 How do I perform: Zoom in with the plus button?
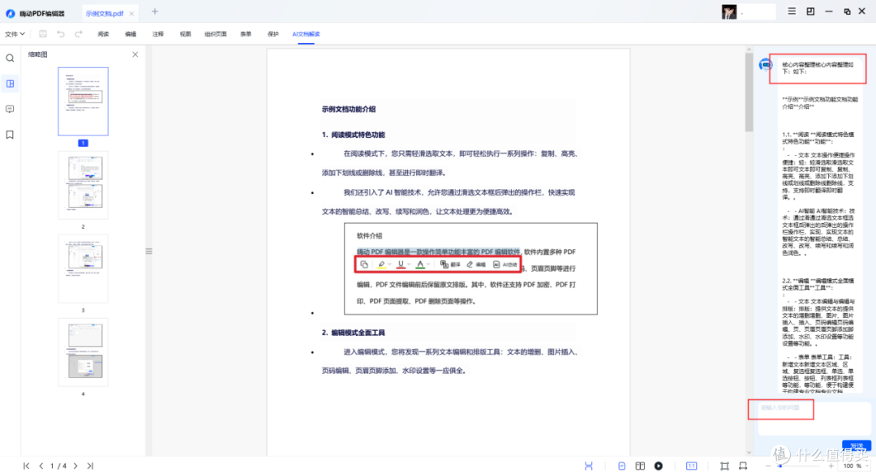[x=831, y=466]
